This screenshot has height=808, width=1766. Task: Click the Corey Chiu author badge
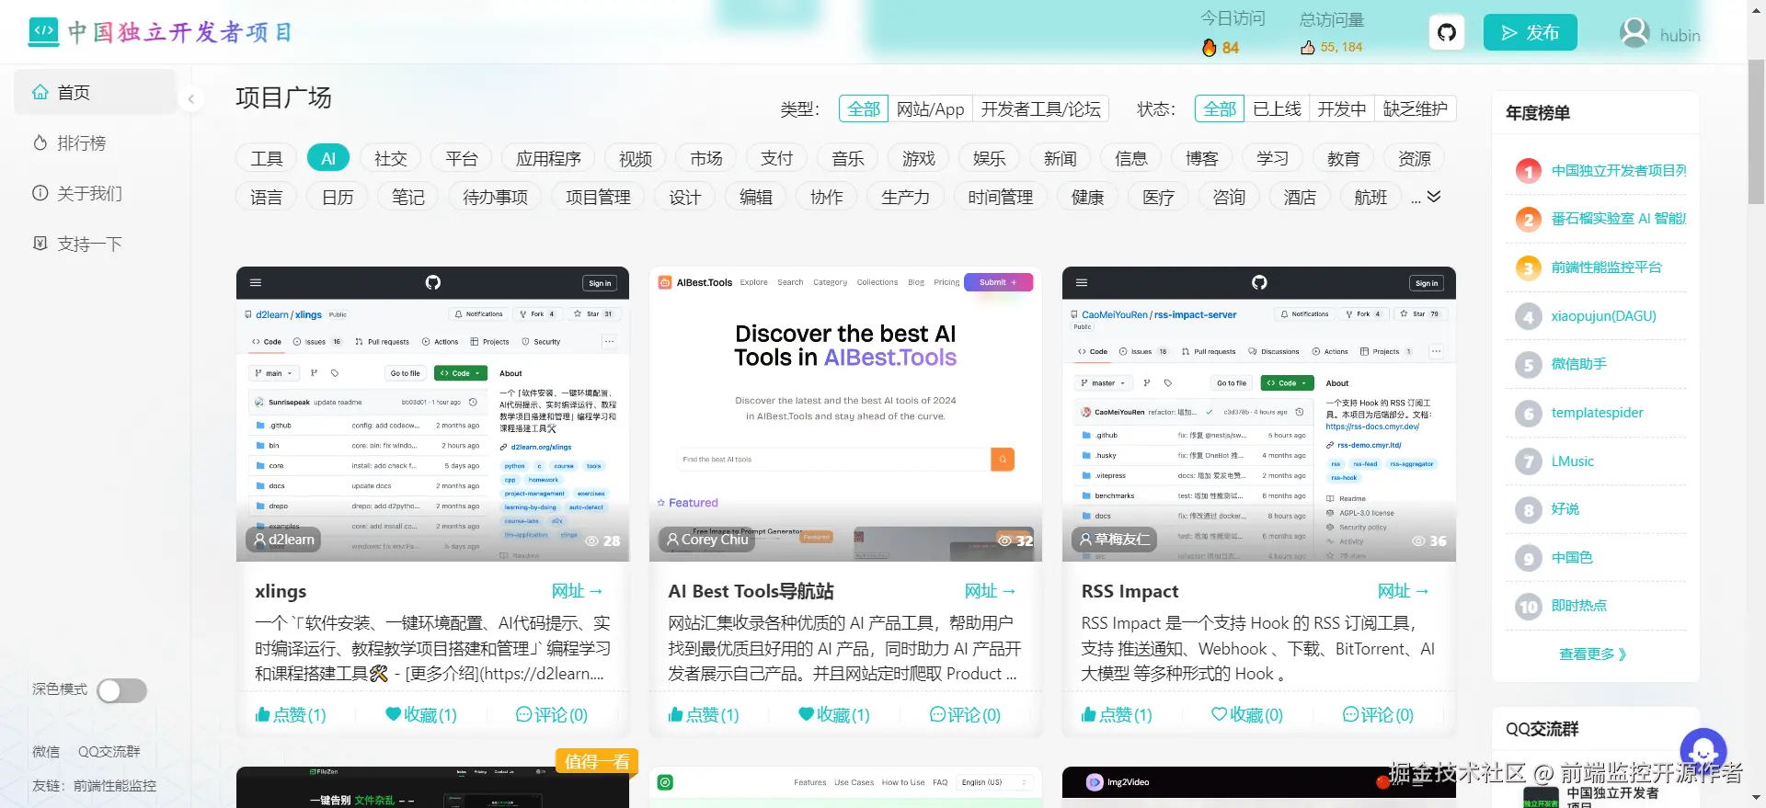pyautogui.click(x=706, y=540)
